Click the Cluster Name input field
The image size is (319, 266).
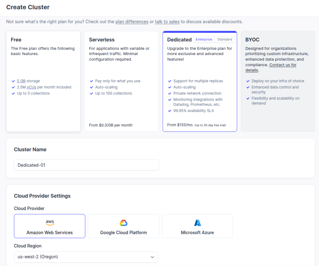pos(86,165)
